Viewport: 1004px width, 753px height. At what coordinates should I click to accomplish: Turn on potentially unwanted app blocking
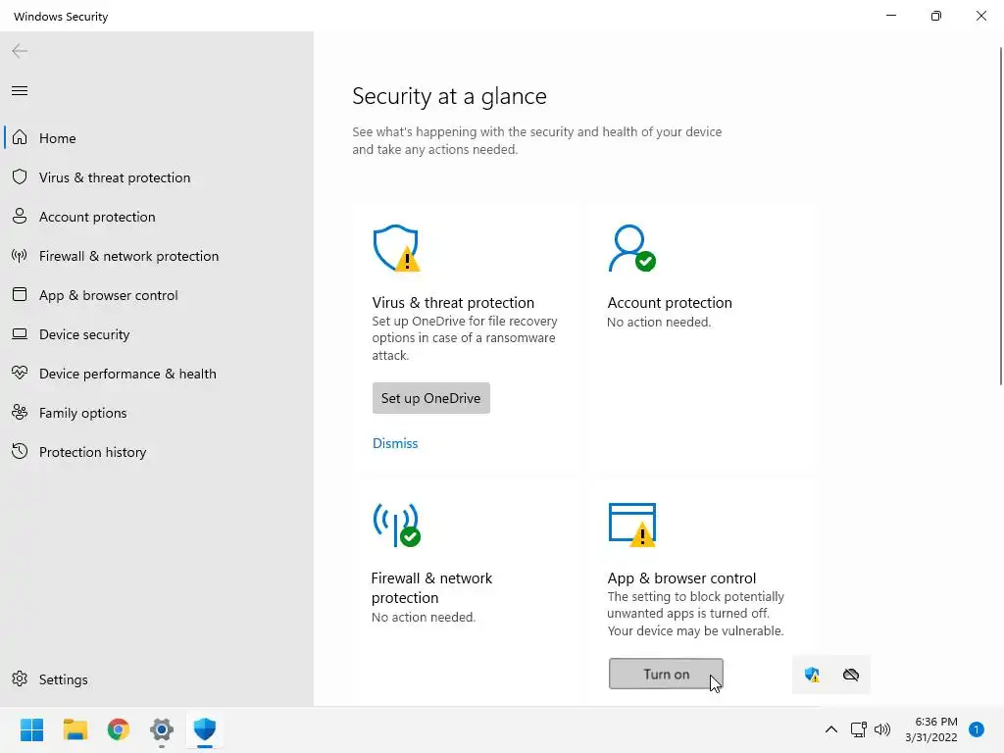click(666, 674)
